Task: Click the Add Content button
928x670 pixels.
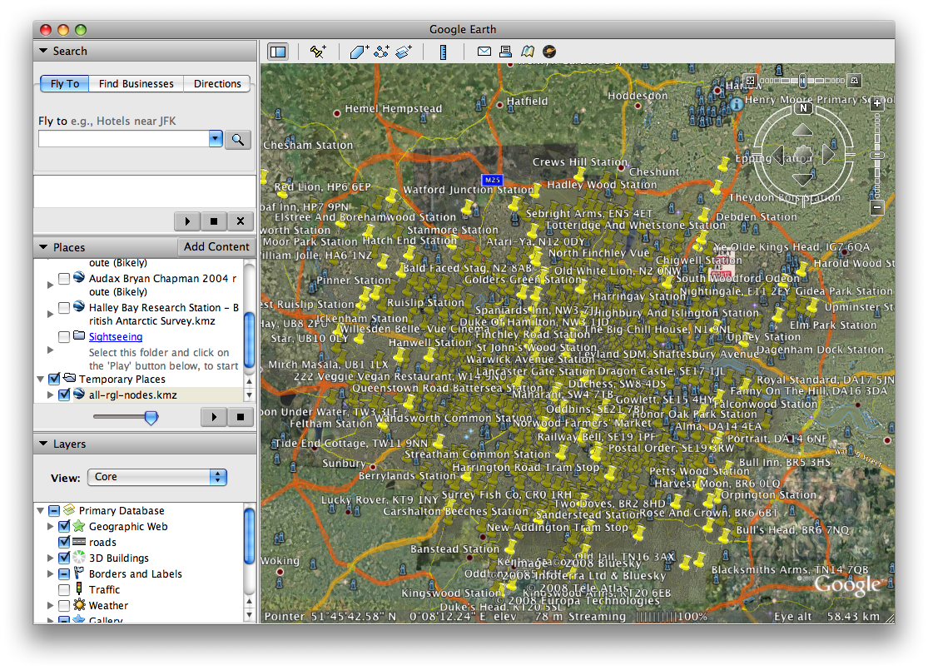Action: (216, 247)
